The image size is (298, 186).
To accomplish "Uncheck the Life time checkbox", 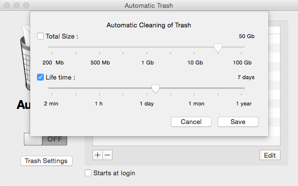I will [x=40, y=77].
